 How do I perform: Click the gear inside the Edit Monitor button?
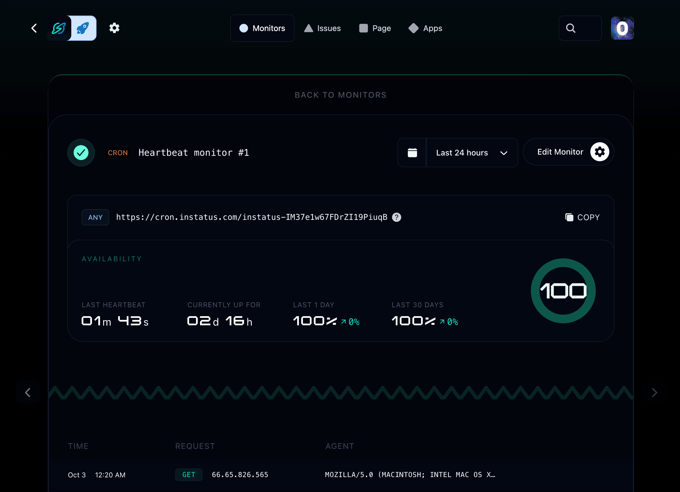(599, 152)
